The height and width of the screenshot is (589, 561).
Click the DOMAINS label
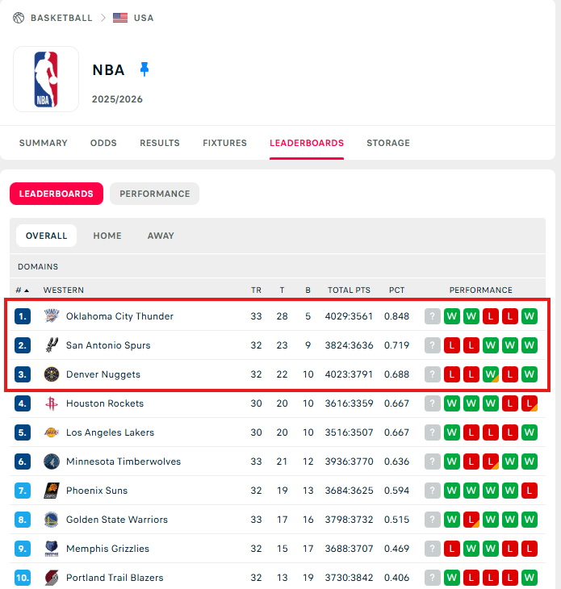click(38, 267)
